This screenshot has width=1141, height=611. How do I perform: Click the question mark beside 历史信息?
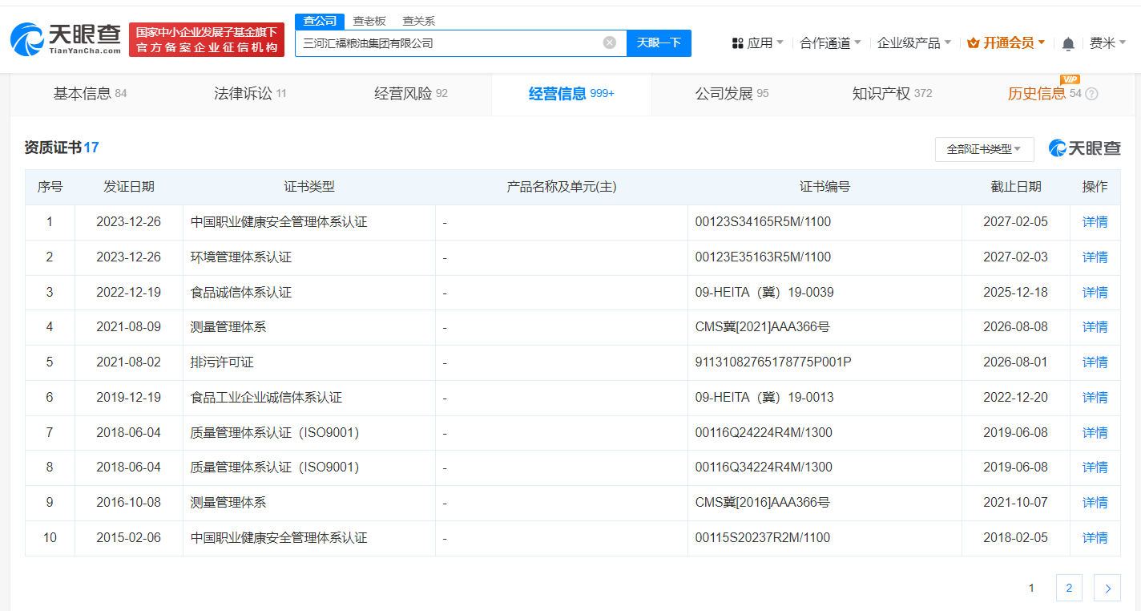1091,93
